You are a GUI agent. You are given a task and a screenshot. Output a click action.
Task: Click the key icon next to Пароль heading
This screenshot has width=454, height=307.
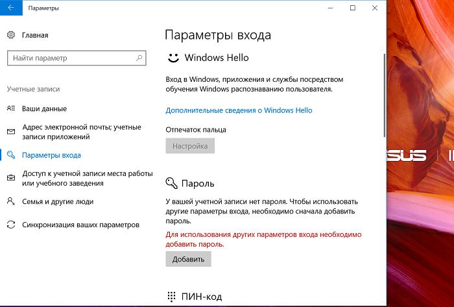point(171,183)
